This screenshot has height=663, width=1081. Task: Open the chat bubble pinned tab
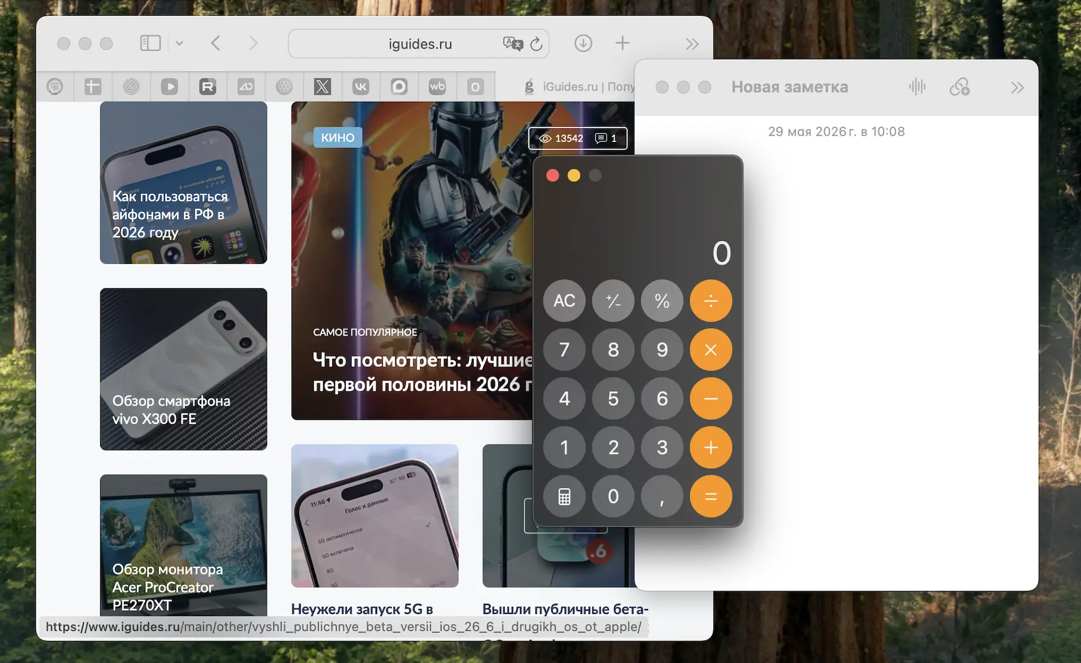pos(399,87)
